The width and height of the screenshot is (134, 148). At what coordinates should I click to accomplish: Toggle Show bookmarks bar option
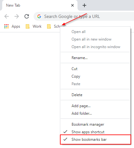pos(95,140)
